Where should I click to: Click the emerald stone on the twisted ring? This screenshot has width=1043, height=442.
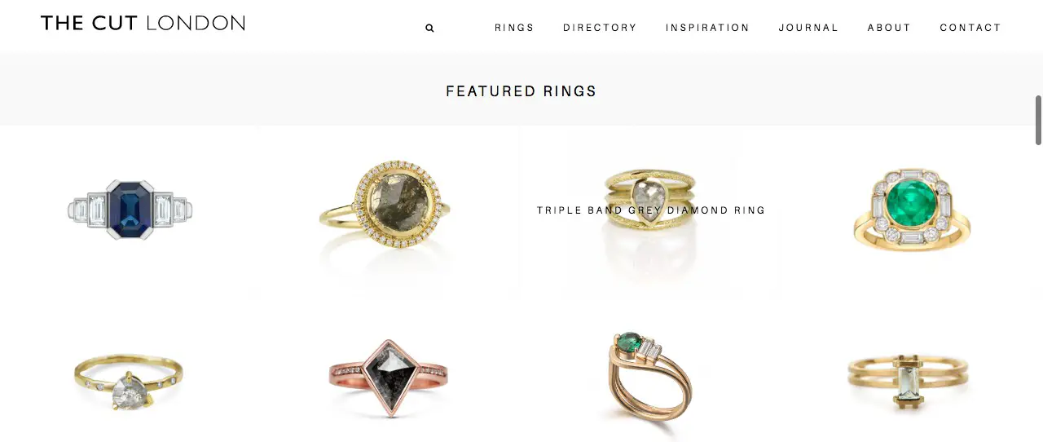628,338
